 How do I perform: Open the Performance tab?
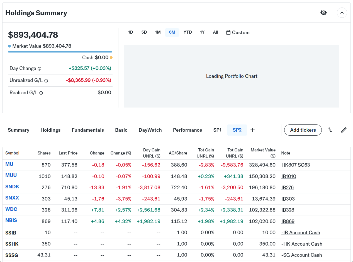(x=188, y=130)
